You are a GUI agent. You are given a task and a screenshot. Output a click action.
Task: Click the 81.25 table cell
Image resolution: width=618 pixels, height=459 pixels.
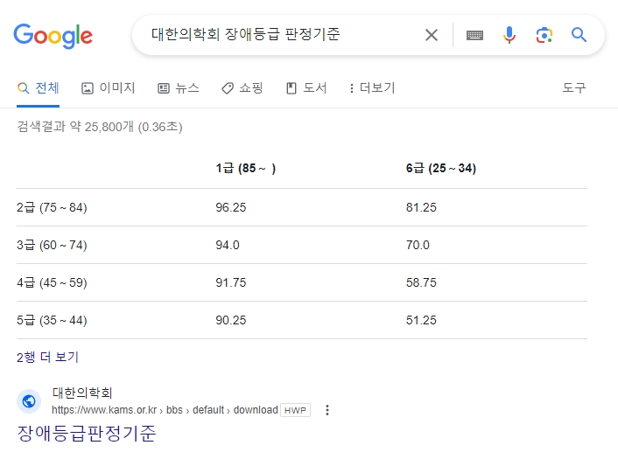tap(421, 207)
